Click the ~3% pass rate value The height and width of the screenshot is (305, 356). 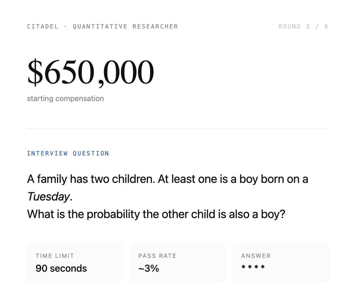(149, 269)
